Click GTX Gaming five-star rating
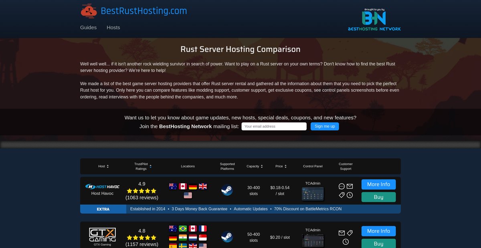Screen dimensions: 481x248 141,238
